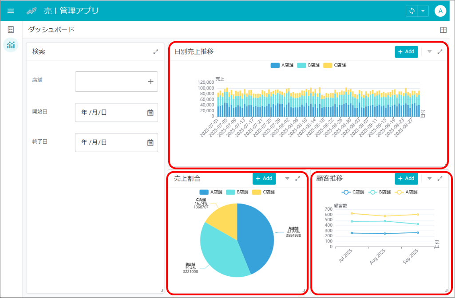This screenshot has height=298, width=455.
Task: Expand the 日別売上推移 chart fullscreen
Action: [440, 51]
